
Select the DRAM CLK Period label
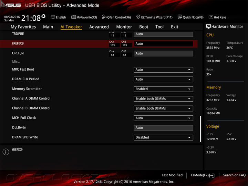25,79
